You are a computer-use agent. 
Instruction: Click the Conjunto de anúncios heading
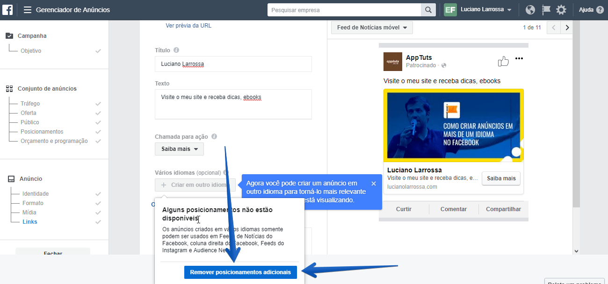[47, 89]
